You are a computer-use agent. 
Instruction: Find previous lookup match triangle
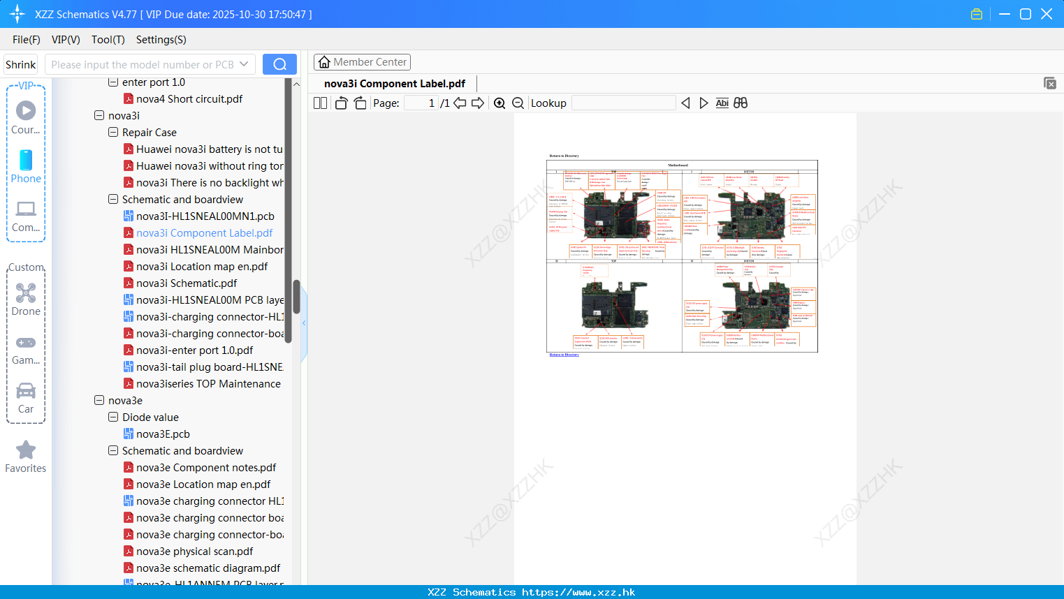(x=685, y=103)
